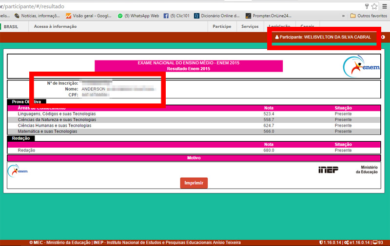Click participant name WELISVELTON DA SILVA CABRAL
The width and height of the screenshot is (390, 246).
337,37
